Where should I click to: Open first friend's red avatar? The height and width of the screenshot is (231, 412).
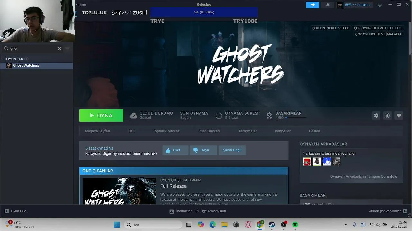click(x=307, y=161)
